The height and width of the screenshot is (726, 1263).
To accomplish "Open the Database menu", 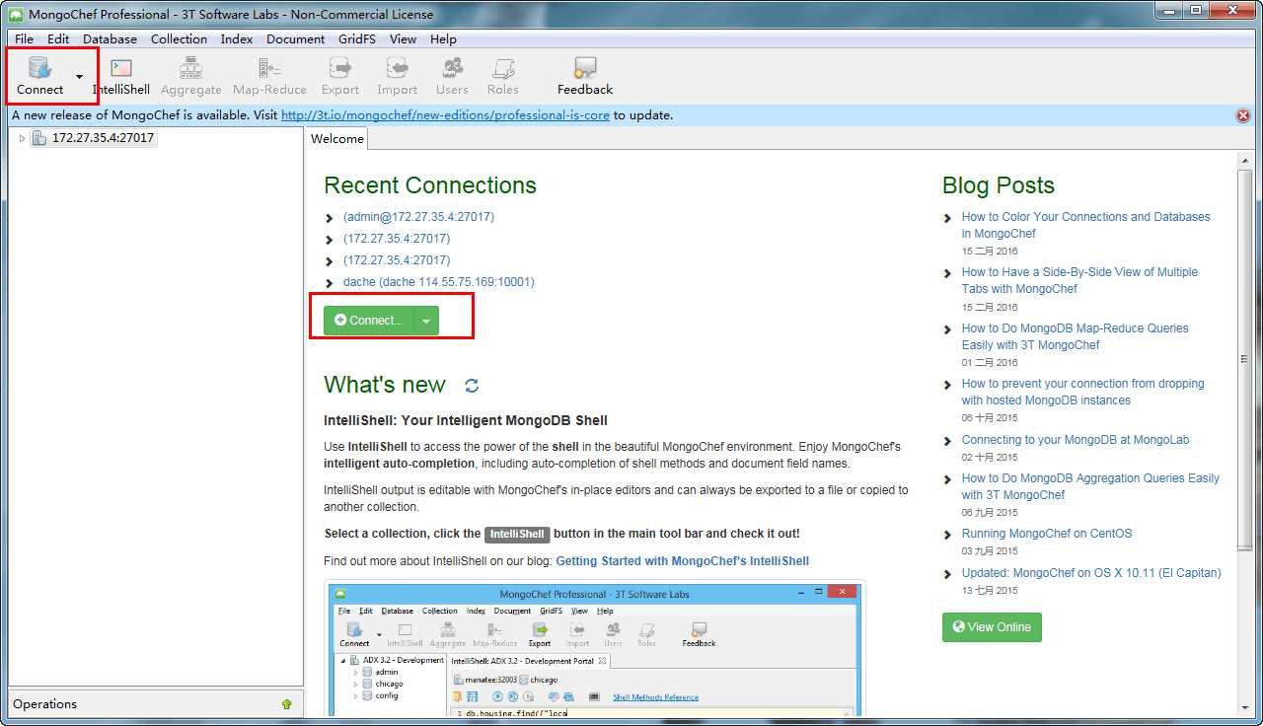I will pos(110,39).
